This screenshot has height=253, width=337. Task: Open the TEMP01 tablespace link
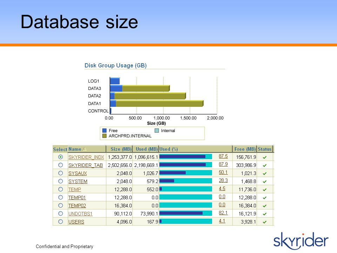[x=77, y=197]
